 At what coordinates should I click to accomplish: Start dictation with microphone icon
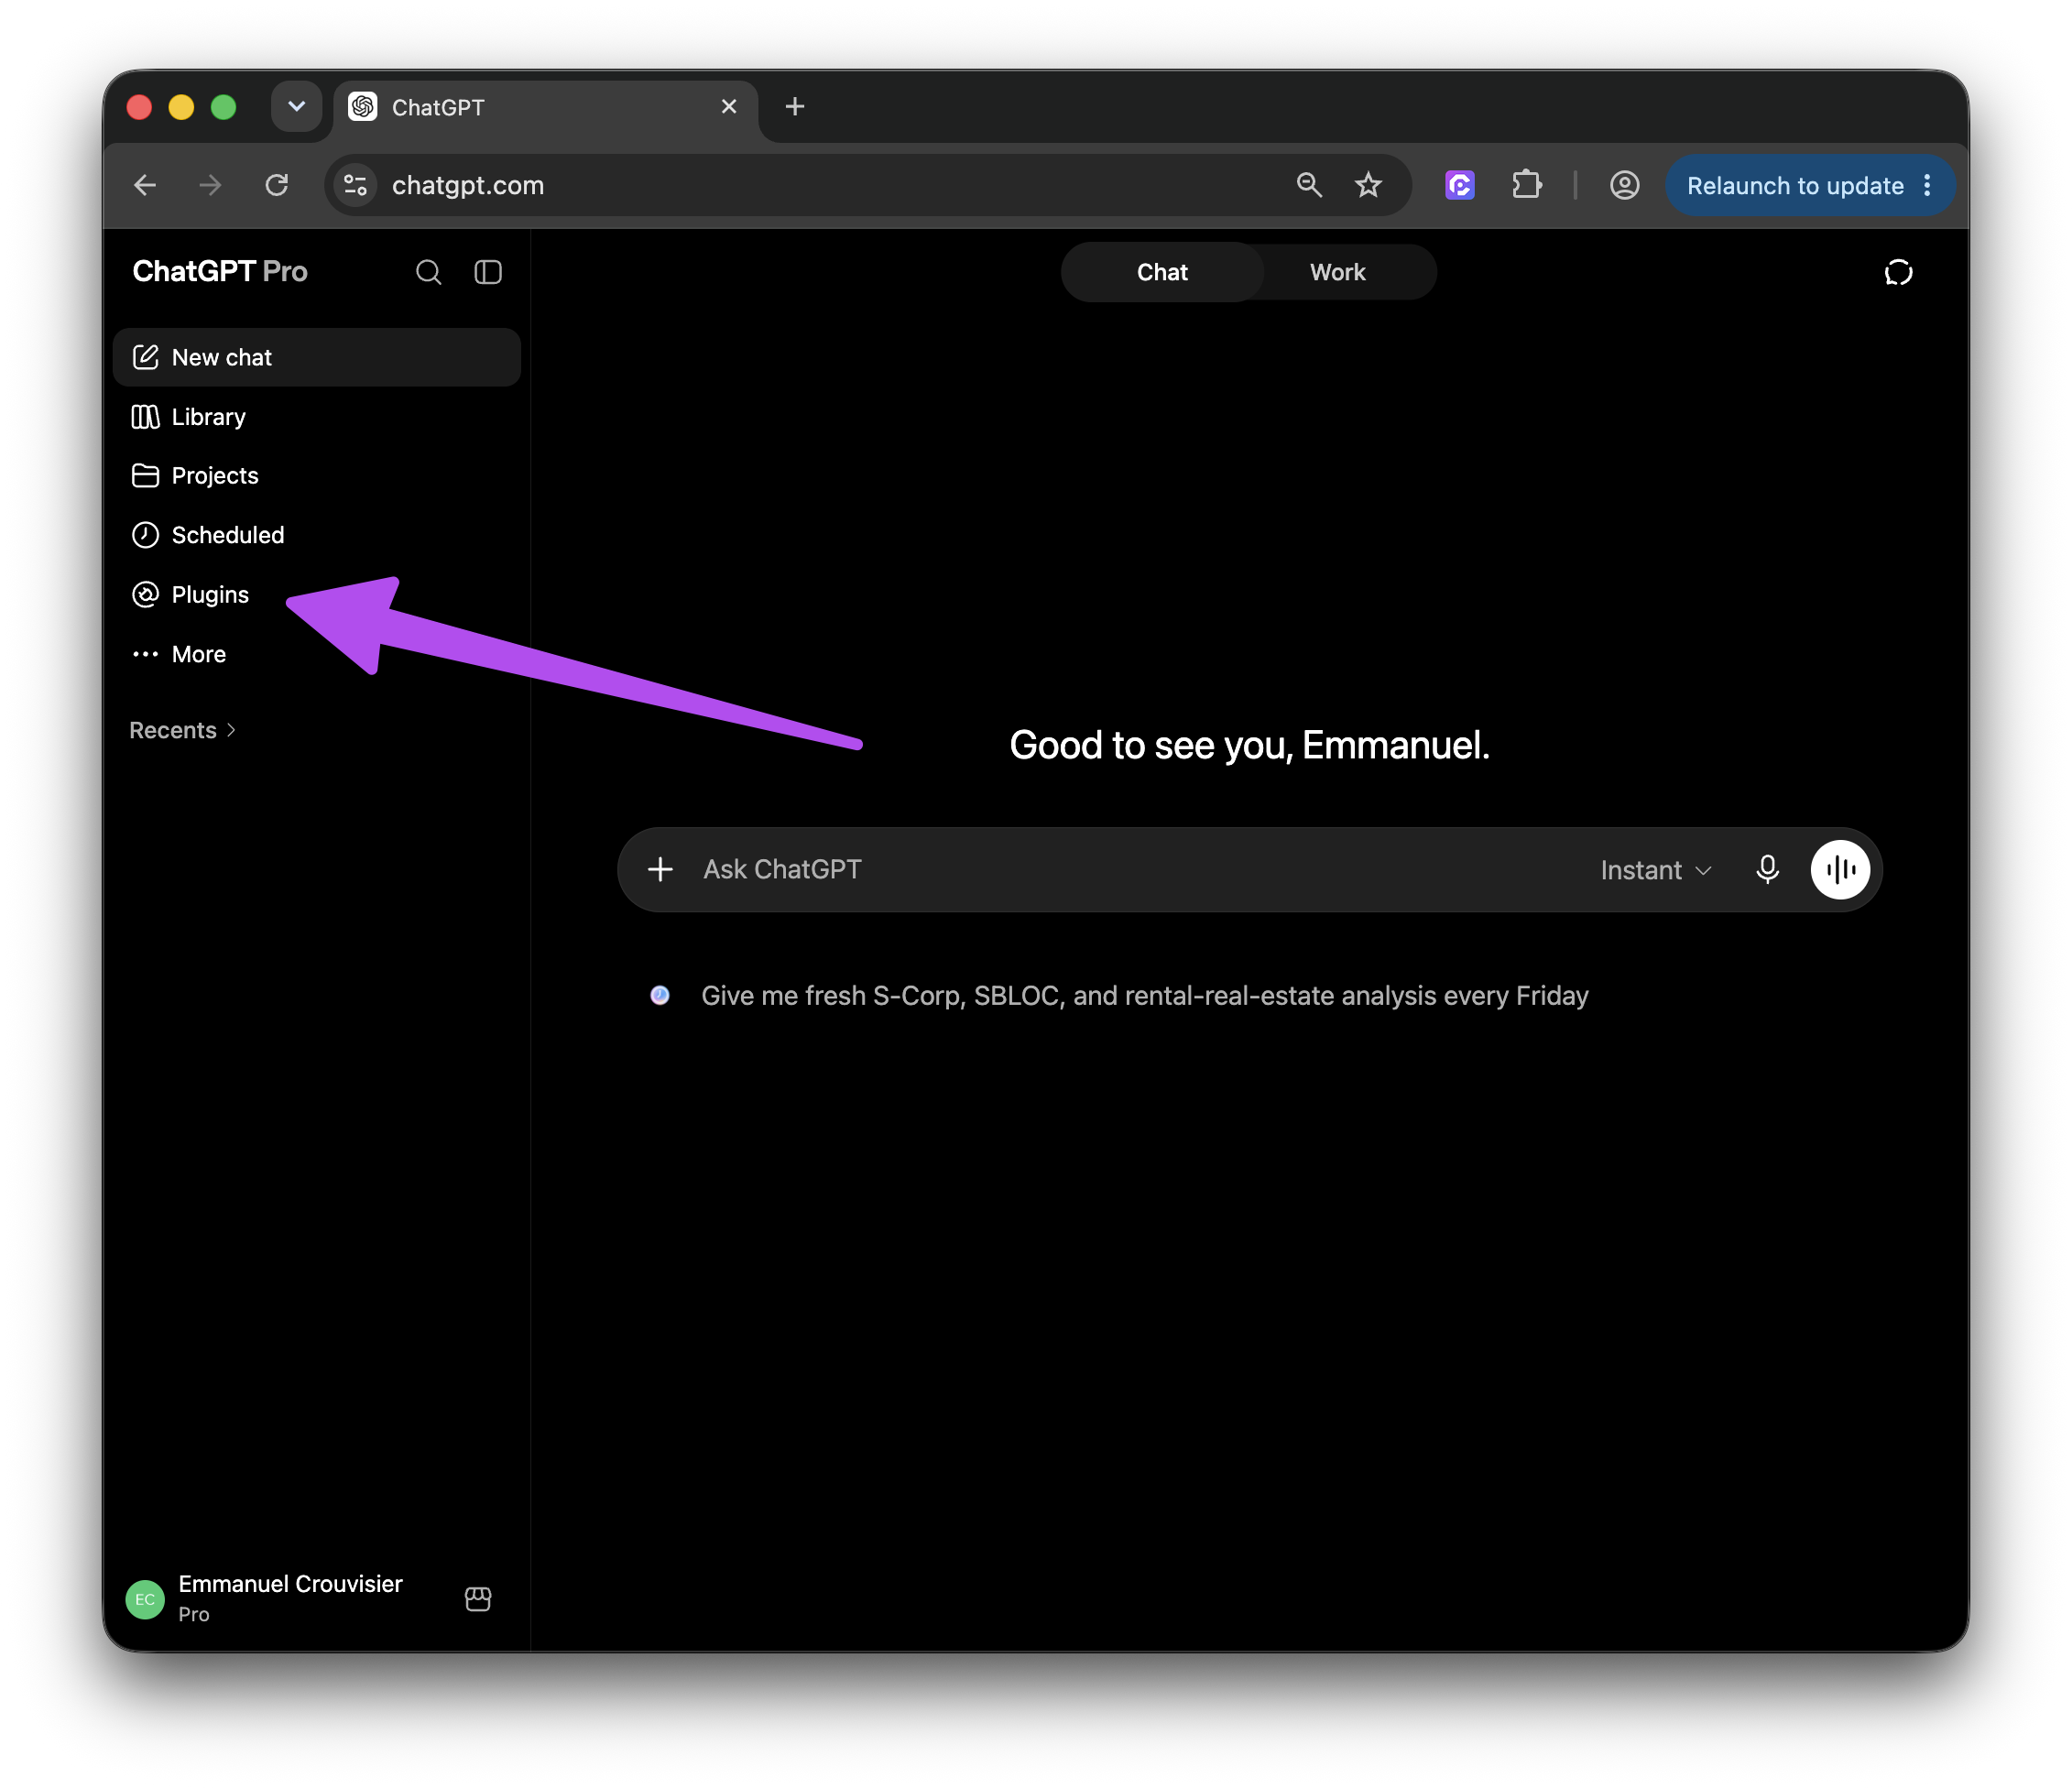pyautogui.click(x=1767, y=869)
